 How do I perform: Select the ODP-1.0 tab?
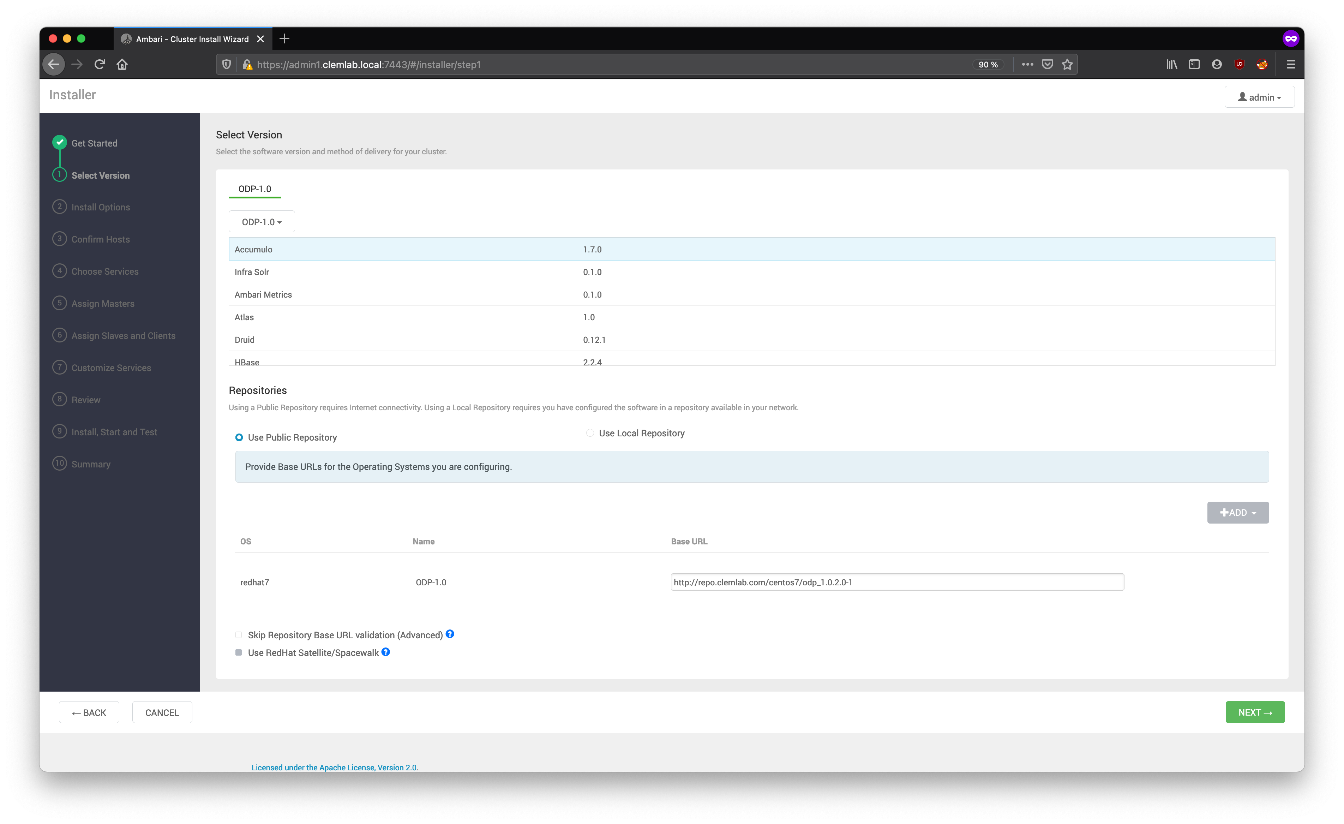pos(254,189)
